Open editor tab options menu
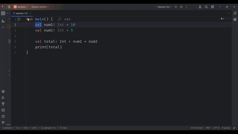Image resolution: width=238 pixels, height=134 pixels. point(229,13)
